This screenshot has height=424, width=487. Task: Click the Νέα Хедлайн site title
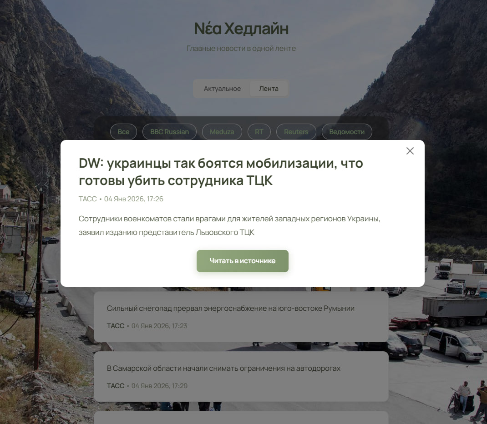point(241,29)
